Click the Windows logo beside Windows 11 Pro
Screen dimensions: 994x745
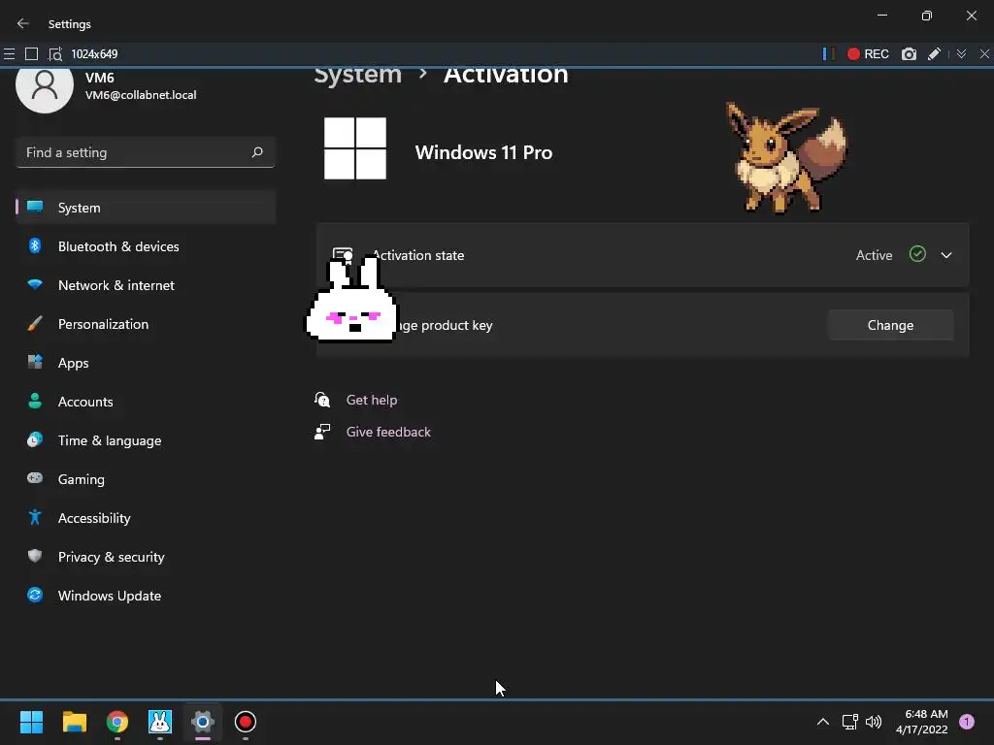355,148
